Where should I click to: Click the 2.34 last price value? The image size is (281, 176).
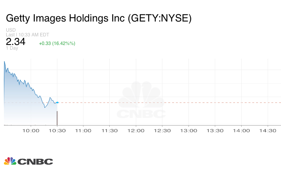[x=16, y=42]
